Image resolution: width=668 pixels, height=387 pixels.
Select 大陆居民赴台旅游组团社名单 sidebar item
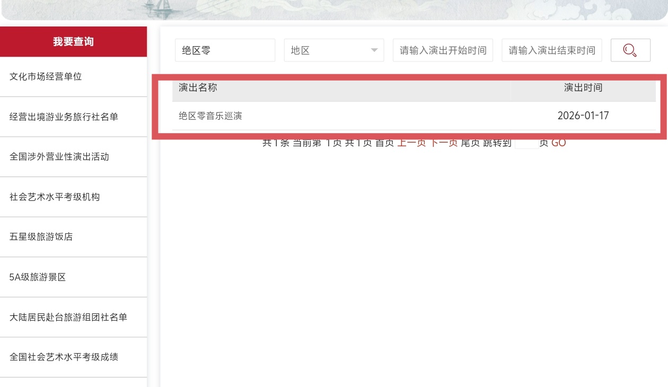click(73, 317)
